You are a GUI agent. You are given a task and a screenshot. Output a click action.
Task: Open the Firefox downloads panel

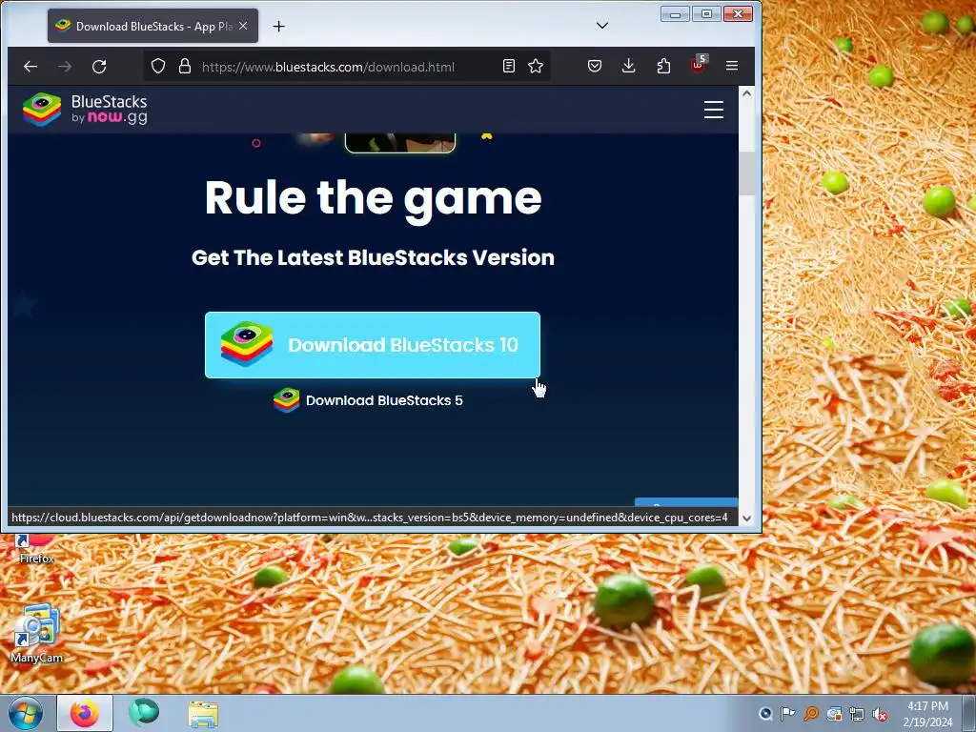629,66
